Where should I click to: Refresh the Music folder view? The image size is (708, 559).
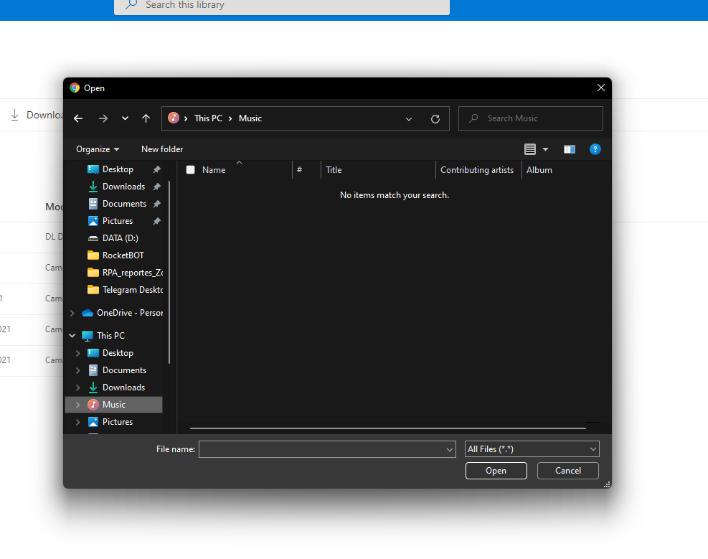[435, 118]
